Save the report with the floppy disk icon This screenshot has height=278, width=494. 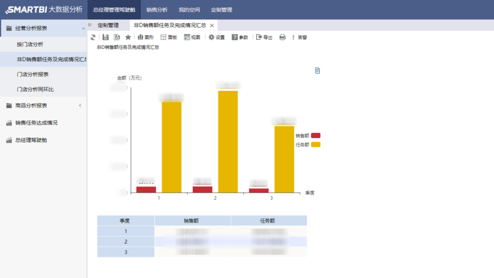tap(105, 37)
